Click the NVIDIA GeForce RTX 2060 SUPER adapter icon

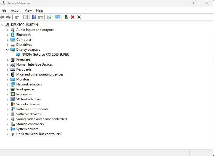[x=18, y=55]
